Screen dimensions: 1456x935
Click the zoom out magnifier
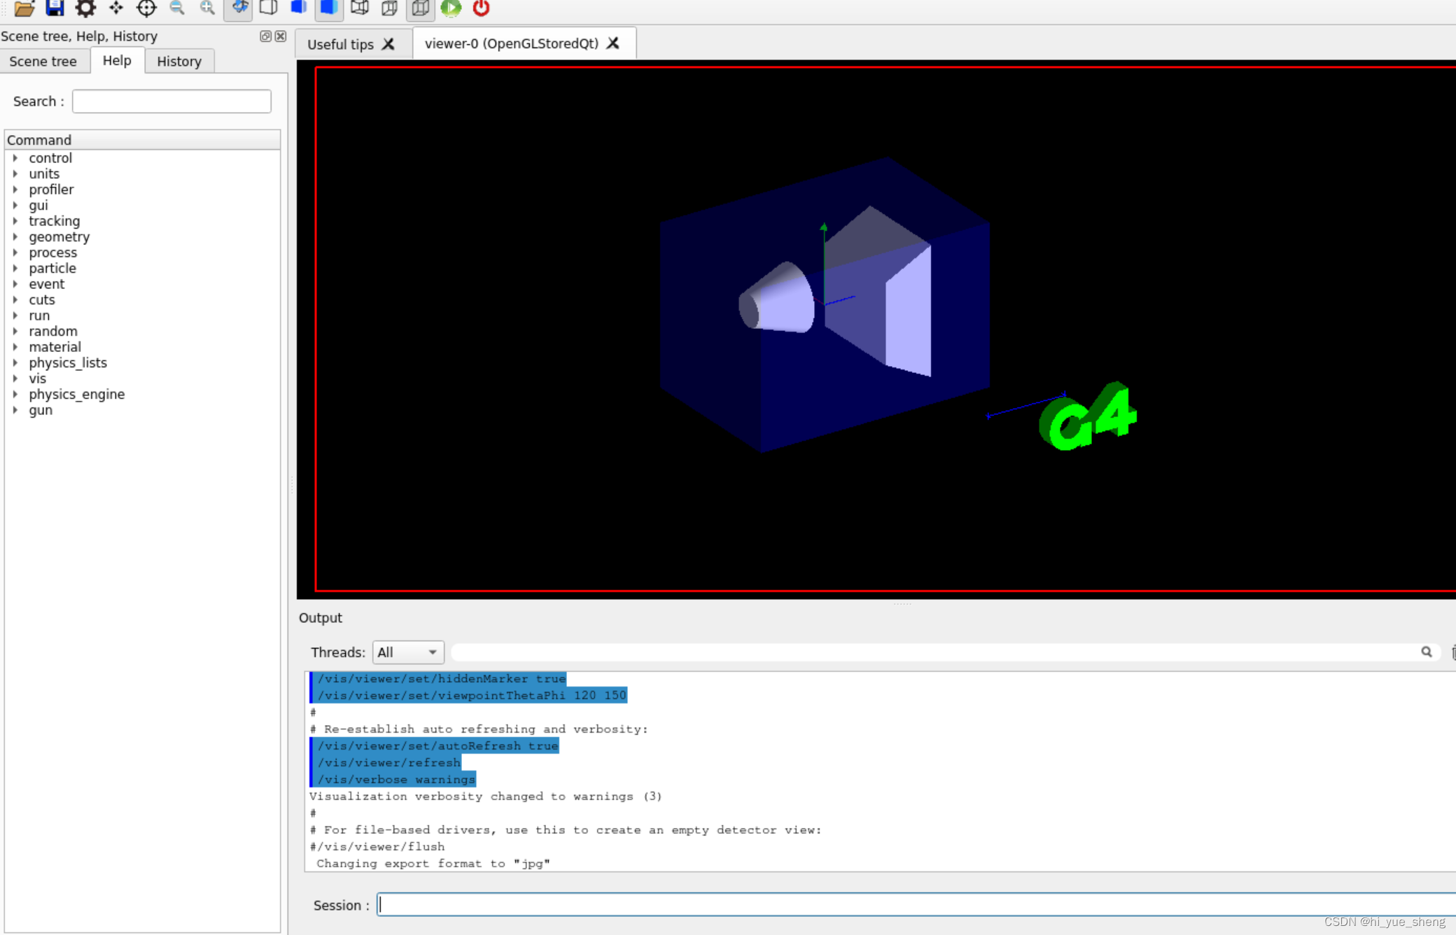point(177,8)
